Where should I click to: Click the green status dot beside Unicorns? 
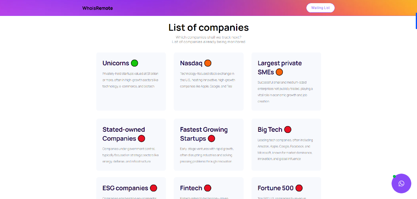click(135, 63)
